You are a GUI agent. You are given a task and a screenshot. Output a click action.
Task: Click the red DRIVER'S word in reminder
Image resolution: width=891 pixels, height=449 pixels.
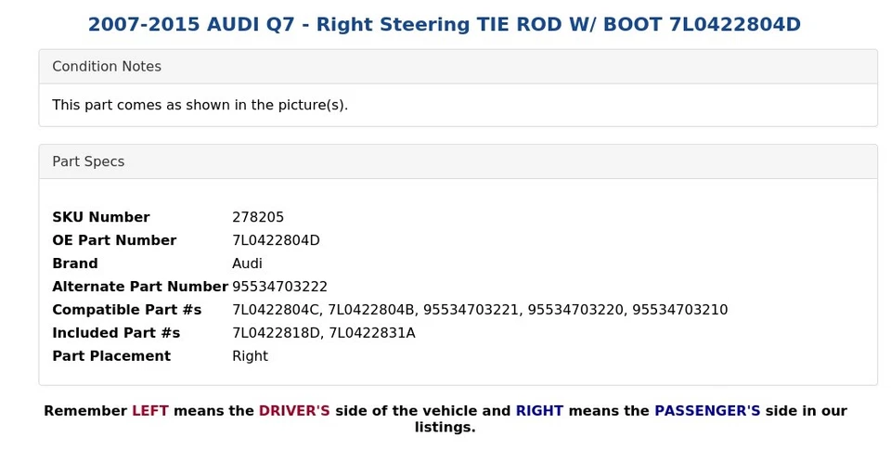tap(294, 411)
